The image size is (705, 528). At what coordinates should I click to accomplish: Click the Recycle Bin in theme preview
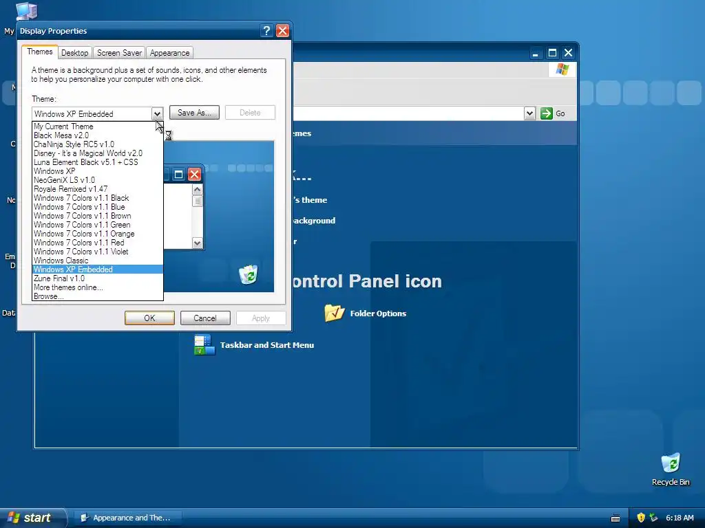pyautogui.click(x=248, y=274)
